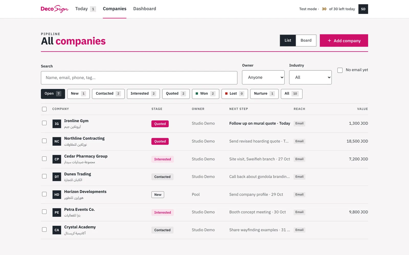Show All 10 companies filter
The image size is (409, 255).
(292, 94)
